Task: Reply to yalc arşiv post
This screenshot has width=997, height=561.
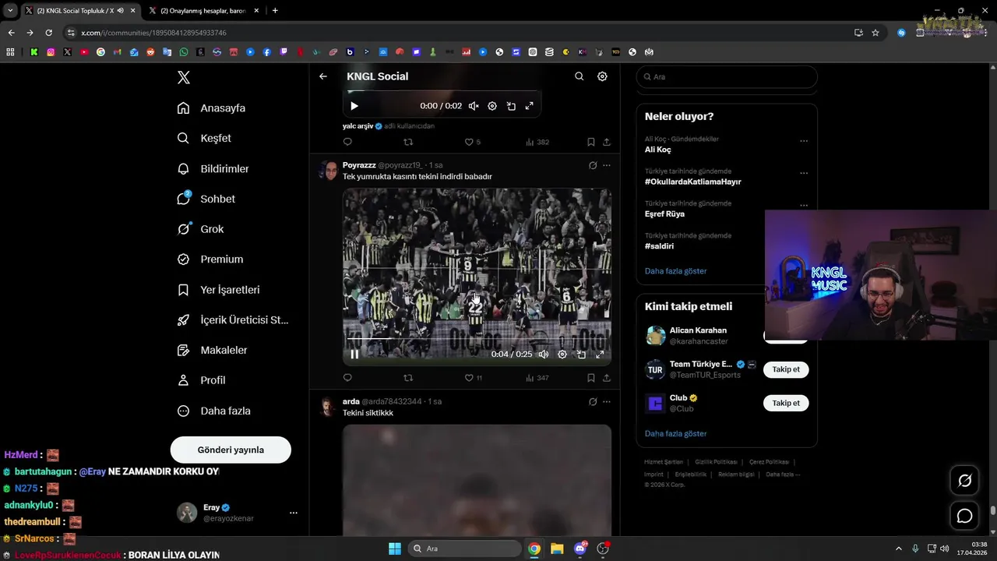Action: click(347, 142)
